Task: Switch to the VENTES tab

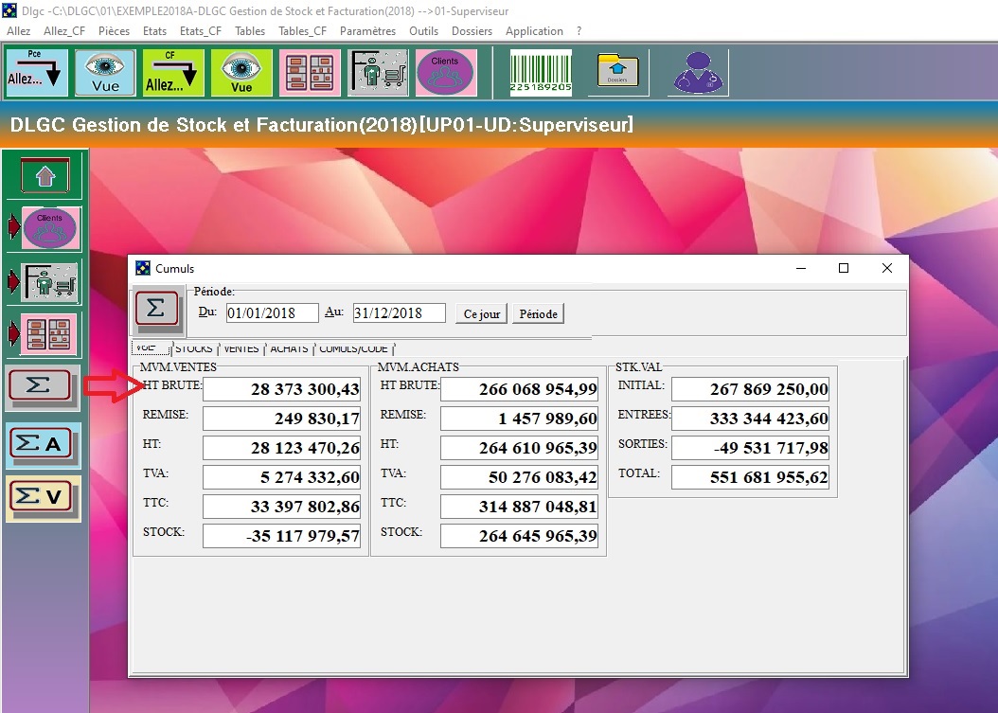Action: pos(241,348)
